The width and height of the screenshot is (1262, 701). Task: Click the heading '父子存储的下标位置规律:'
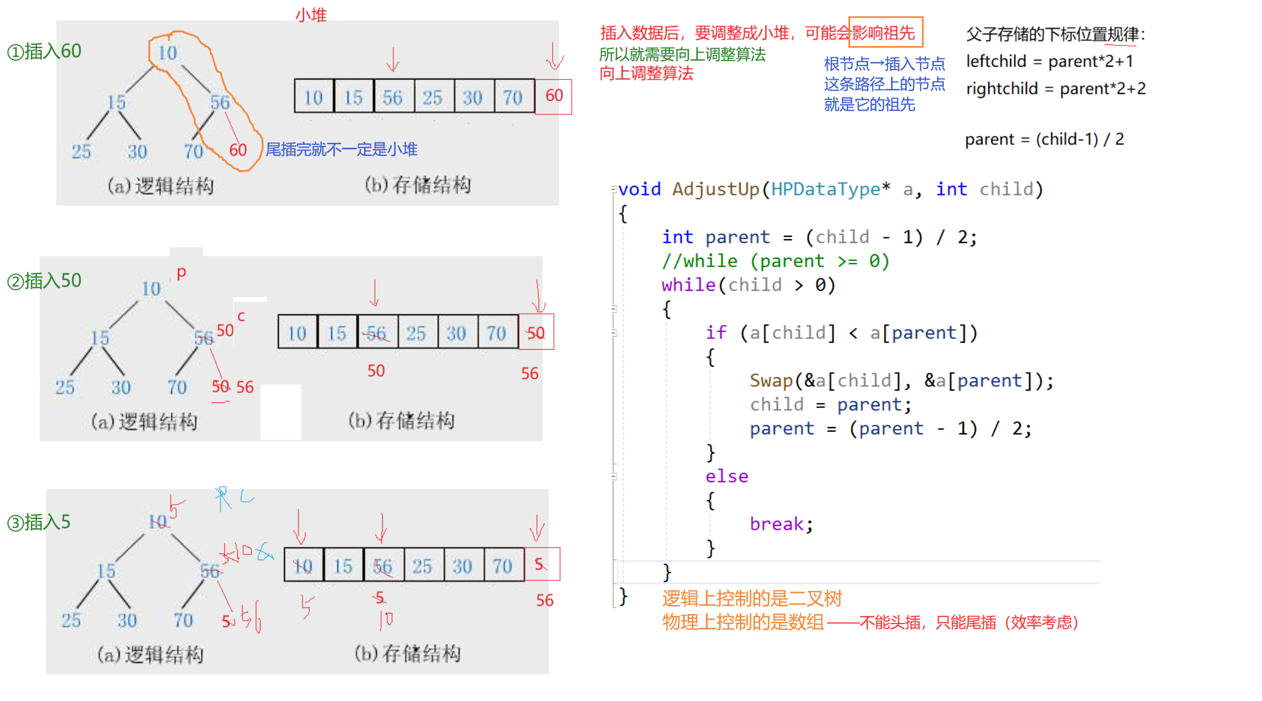[1055, 34]
